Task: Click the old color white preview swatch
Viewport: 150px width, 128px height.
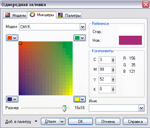Action: (130, 31)
